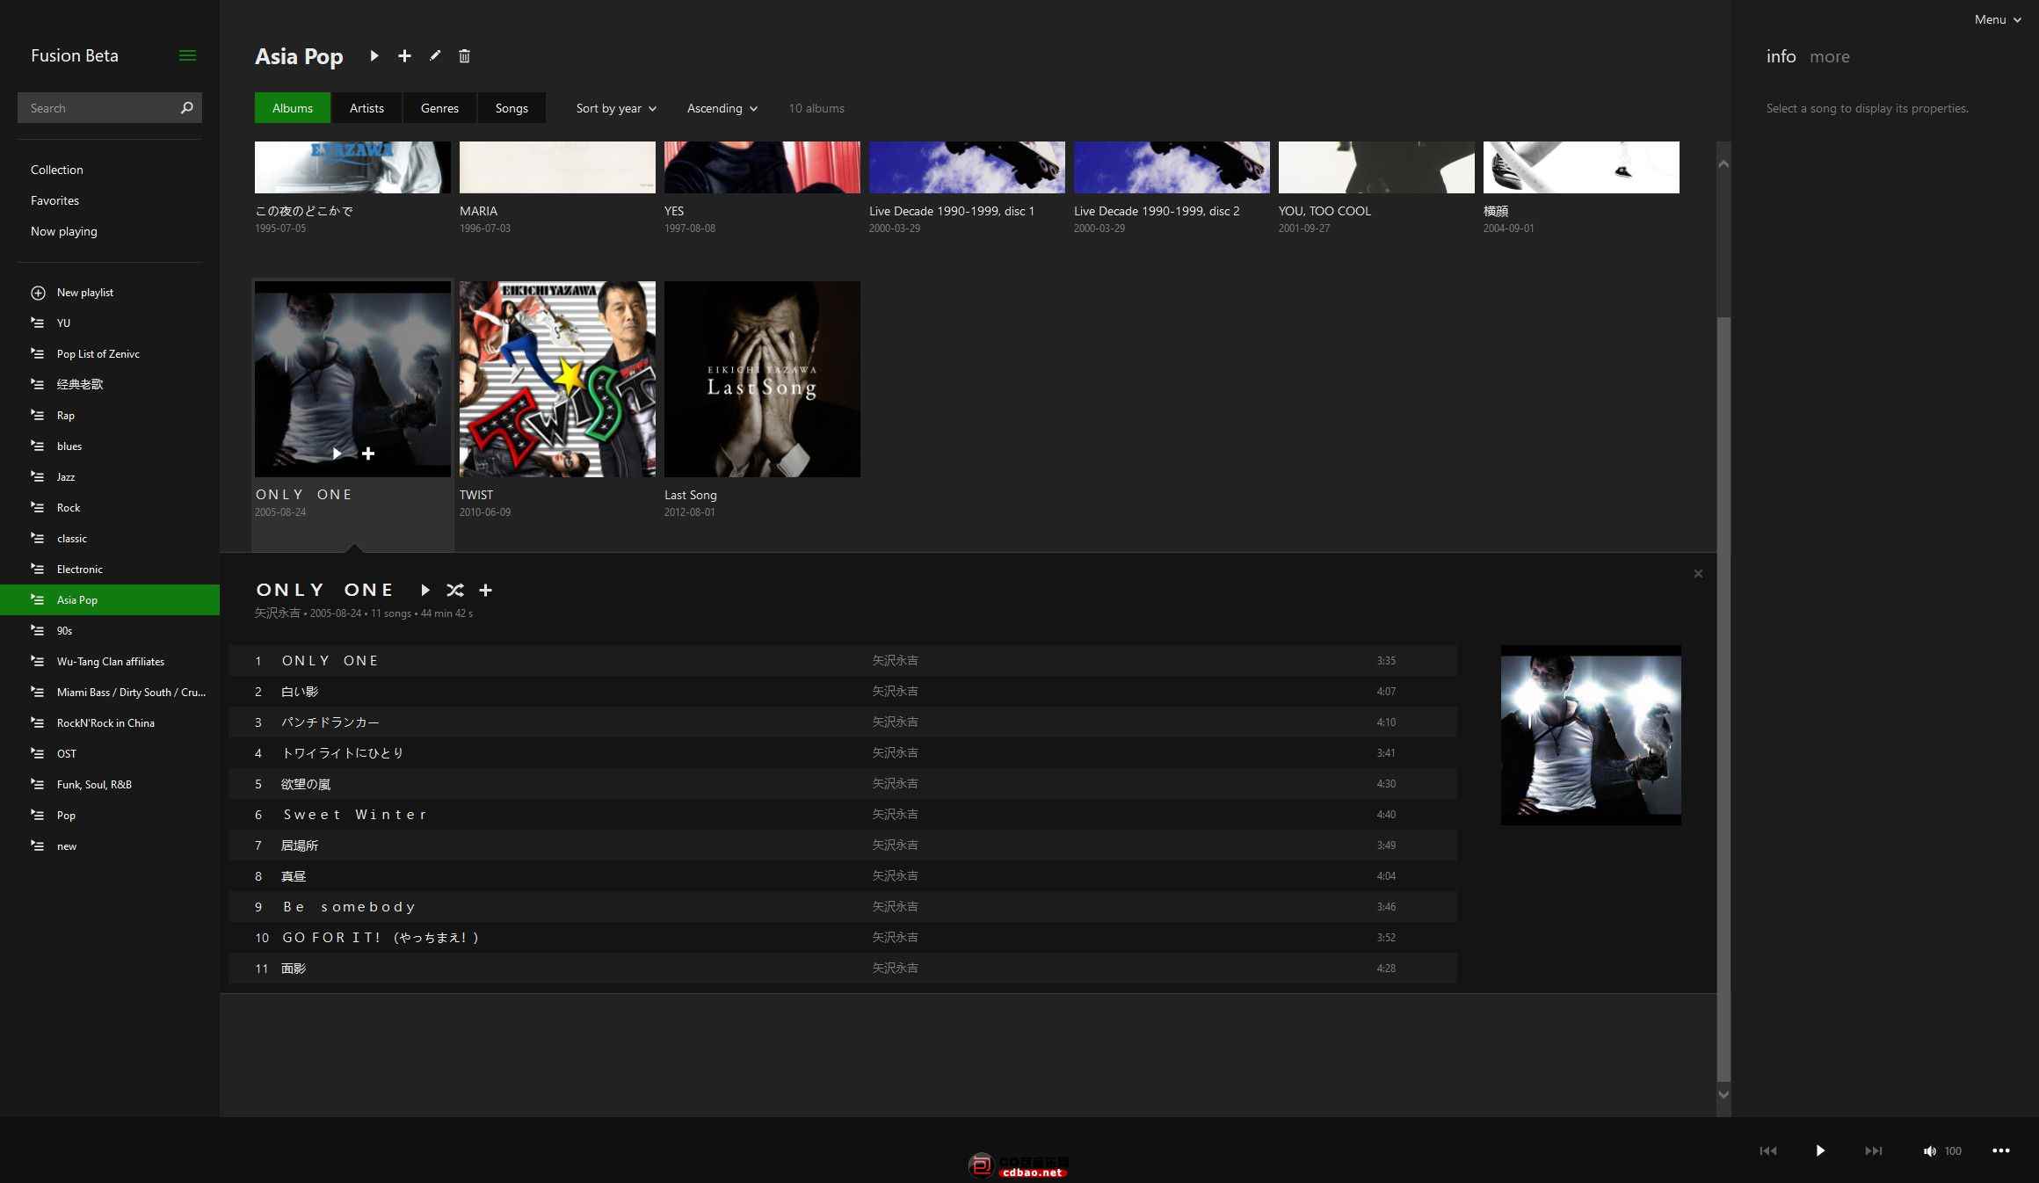Screen dimensions: 2039x1183
Task: Close the album detail panel
Action: (x=1698, y=574)
